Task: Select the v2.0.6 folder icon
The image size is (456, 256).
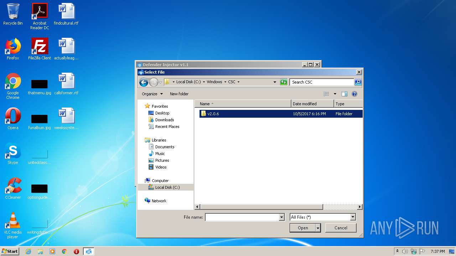Action: point(203,113)
